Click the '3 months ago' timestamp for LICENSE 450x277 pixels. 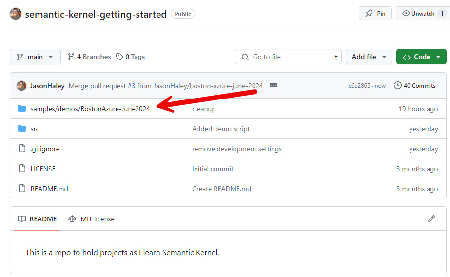coord(417,169)
